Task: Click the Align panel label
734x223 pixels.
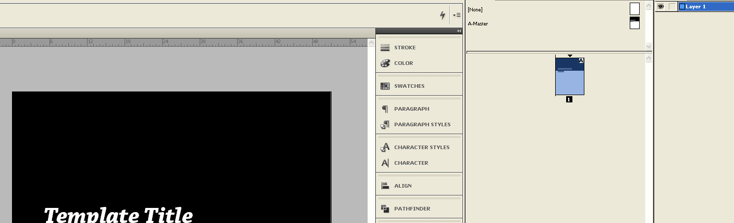Action: coord(403,186)
